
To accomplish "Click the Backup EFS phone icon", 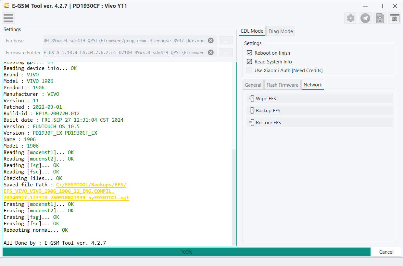I will 252,111.
